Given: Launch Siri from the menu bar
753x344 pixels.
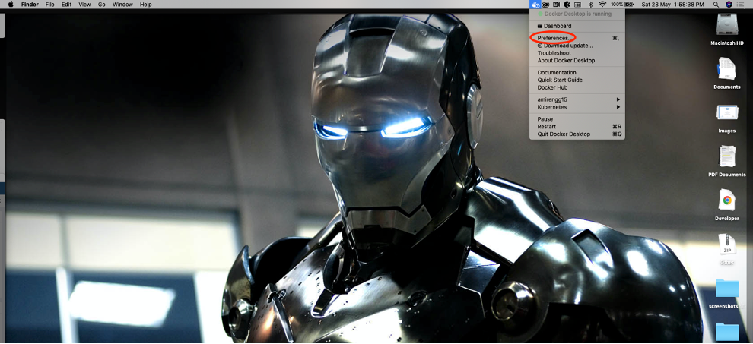Looking at the screenshot, I should (x=729, y=5).
